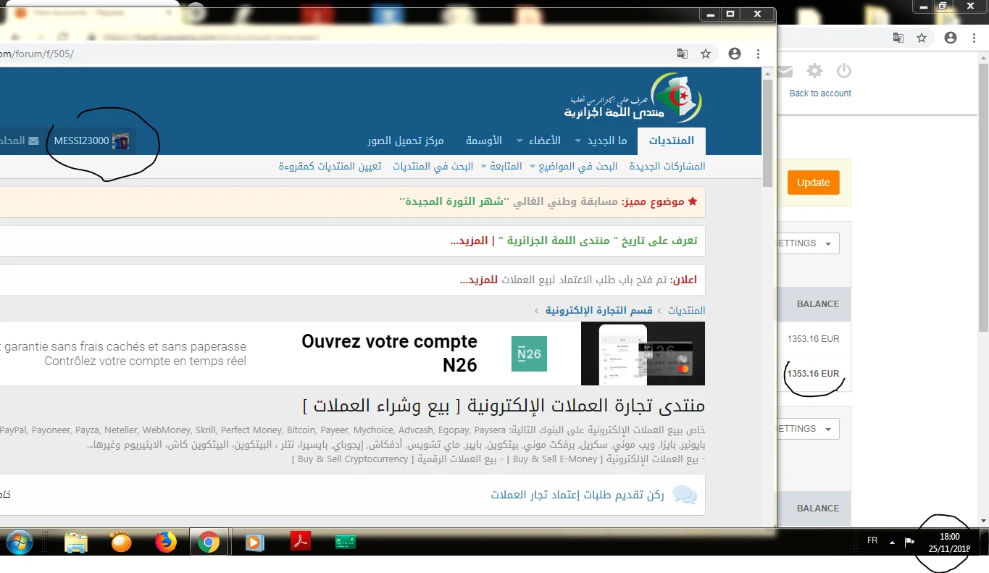Click the Algerian forum logo
Screen dimensions: 989x573
point(634,98)
